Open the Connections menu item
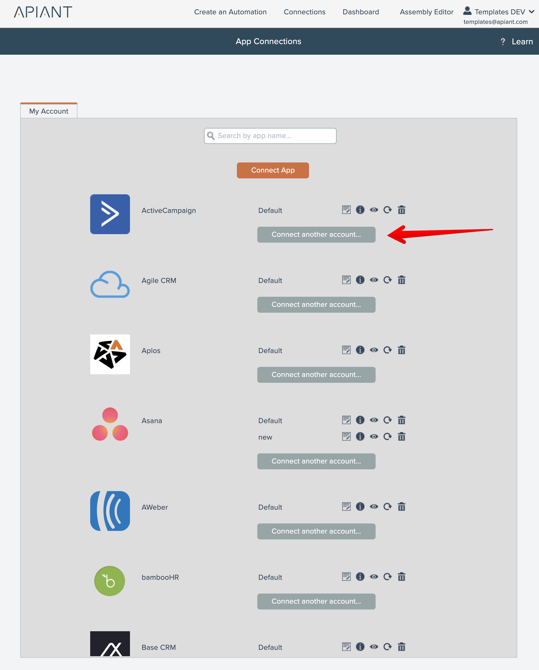Screen dimensions: 539x670 tap(304, 12)
